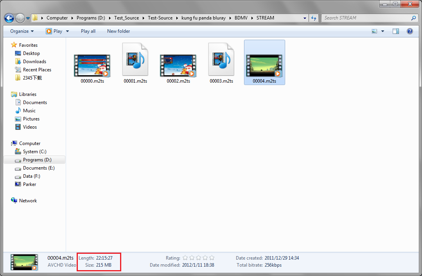Change your view icon
Viewport: 422px width, 276px height.
(374, 31)
